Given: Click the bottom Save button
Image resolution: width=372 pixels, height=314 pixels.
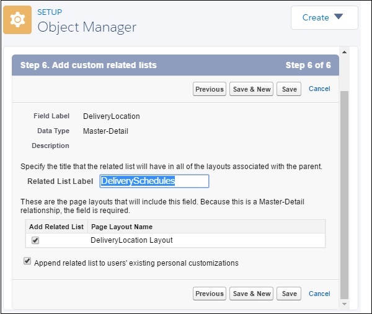Looking at the screenshot, I should click(290, 294).
